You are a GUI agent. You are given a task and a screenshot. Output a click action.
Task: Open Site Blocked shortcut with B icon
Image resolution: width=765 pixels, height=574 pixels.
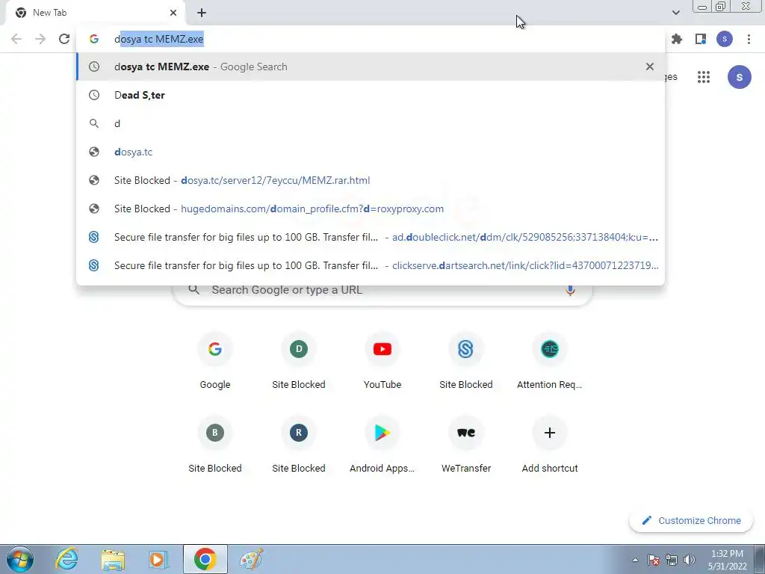[x=215, y=445]
